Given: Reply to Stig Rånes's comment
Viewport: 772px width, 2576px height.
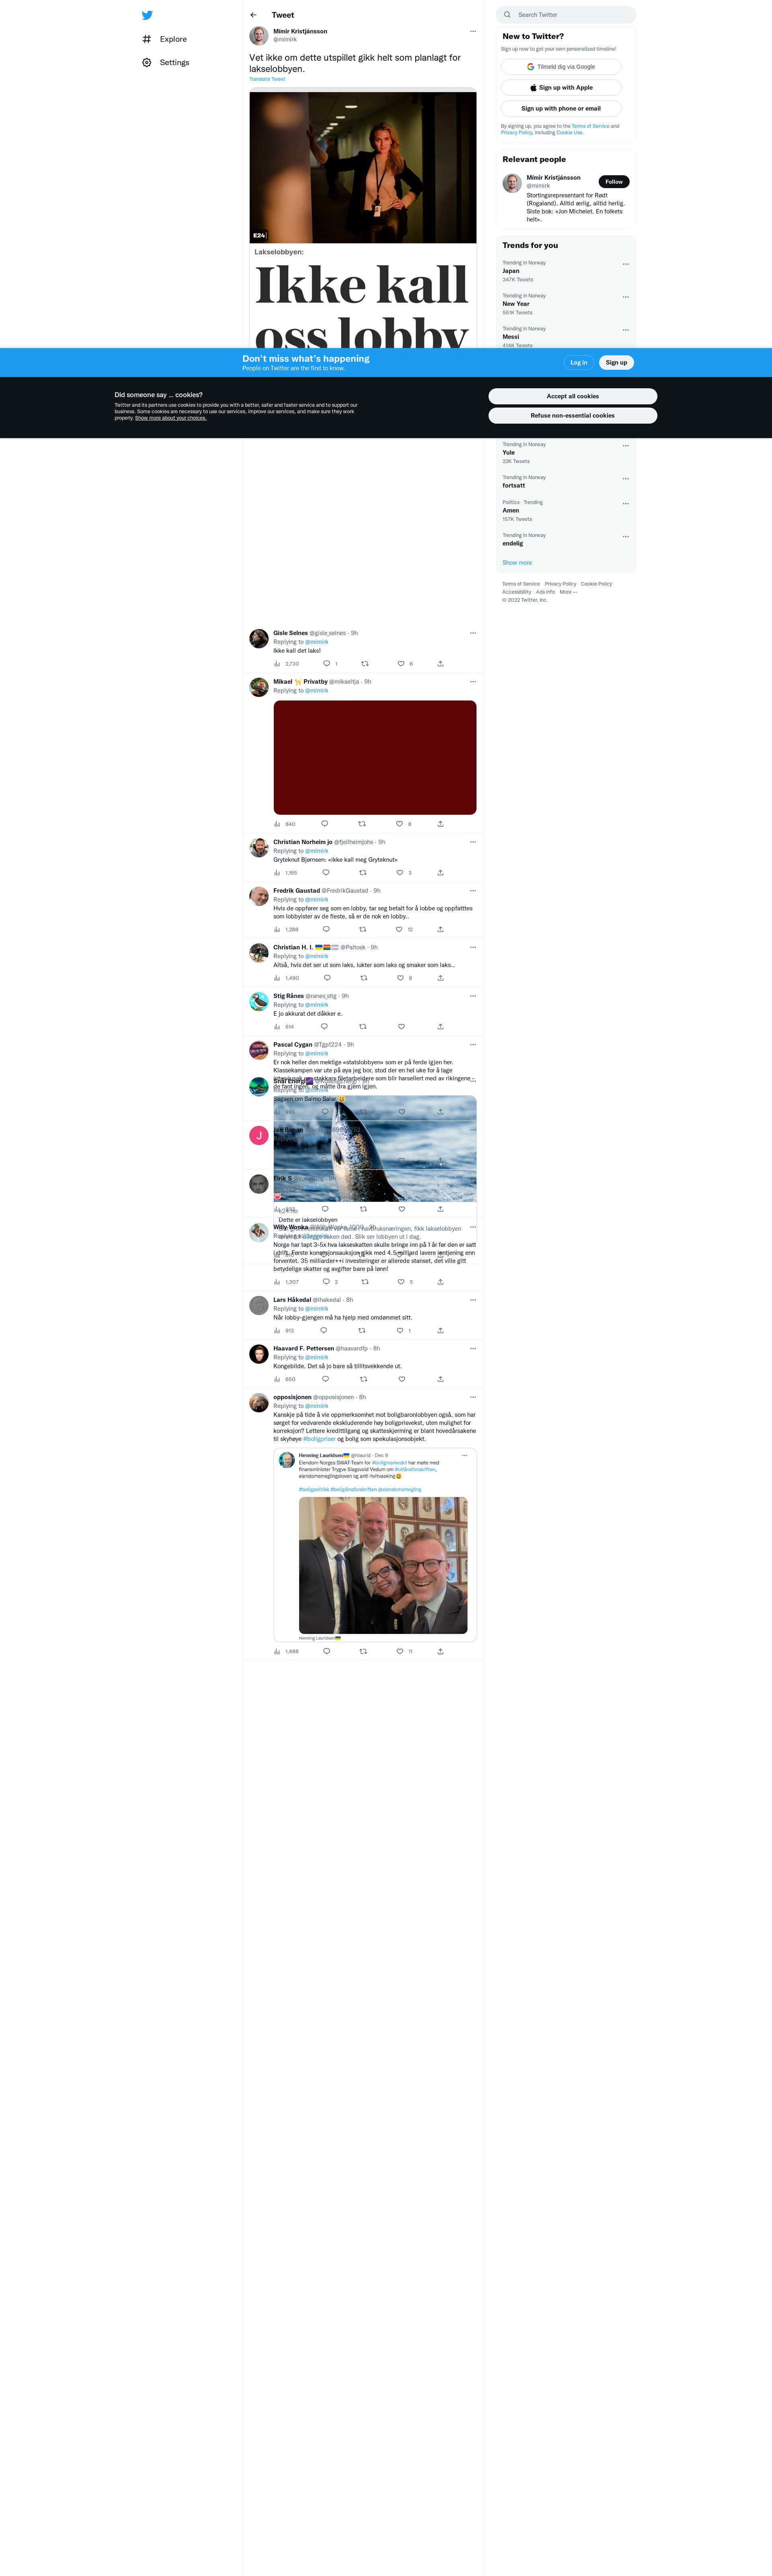Looking at the screenshot, I should pos(324,1026).
